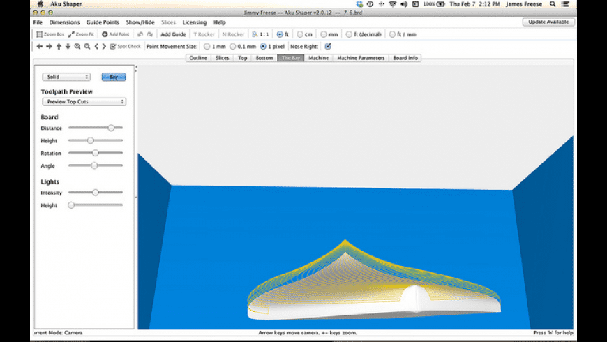Run the Spot Check tool

click(125, 47)
